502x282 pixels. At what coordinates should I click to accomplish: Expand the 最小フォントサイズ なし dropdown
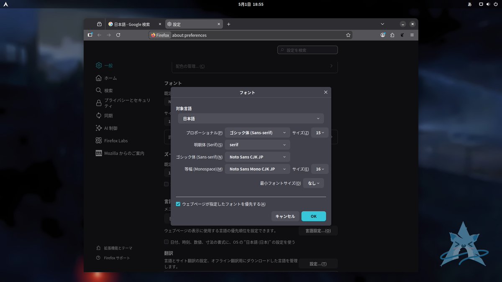tap(313, 183)
